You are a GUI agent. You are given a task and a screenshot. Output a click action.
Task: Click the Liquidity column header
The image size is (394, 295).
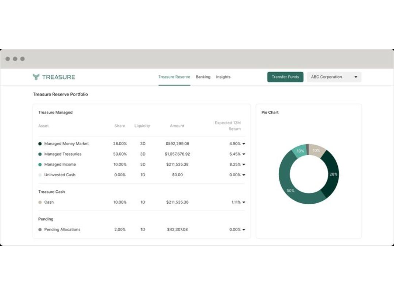142,126
